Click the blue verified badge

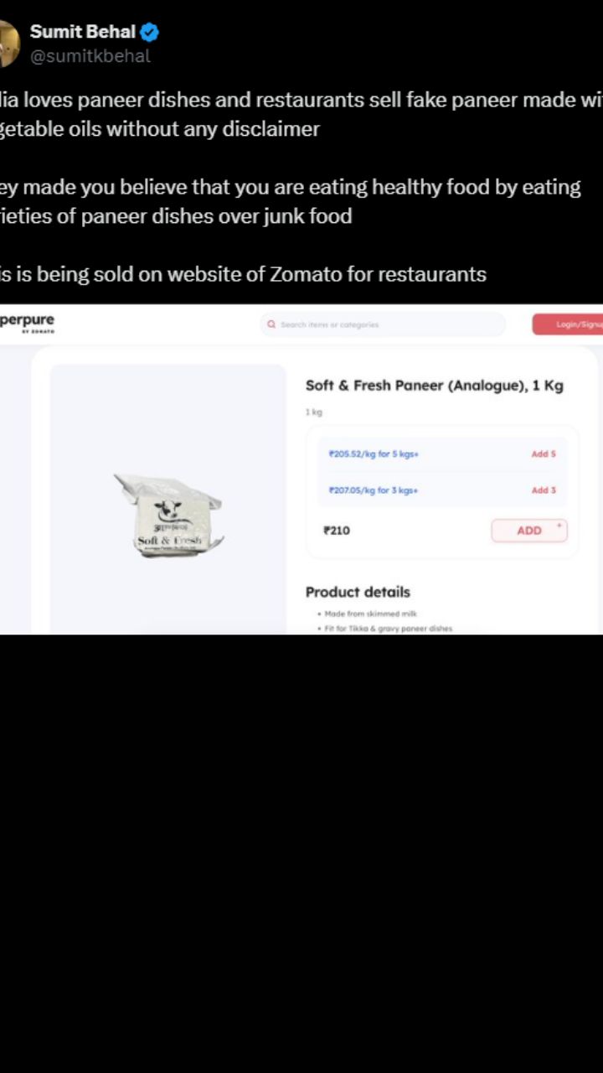click(149, 33)
